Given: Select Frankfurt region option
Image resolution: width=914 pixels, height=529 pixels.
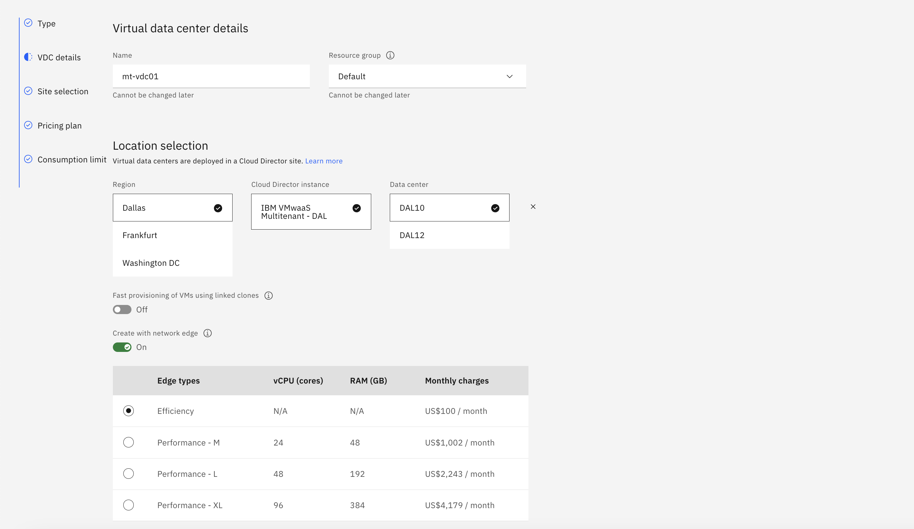Looking at the screenshot, I should [172, 235].
